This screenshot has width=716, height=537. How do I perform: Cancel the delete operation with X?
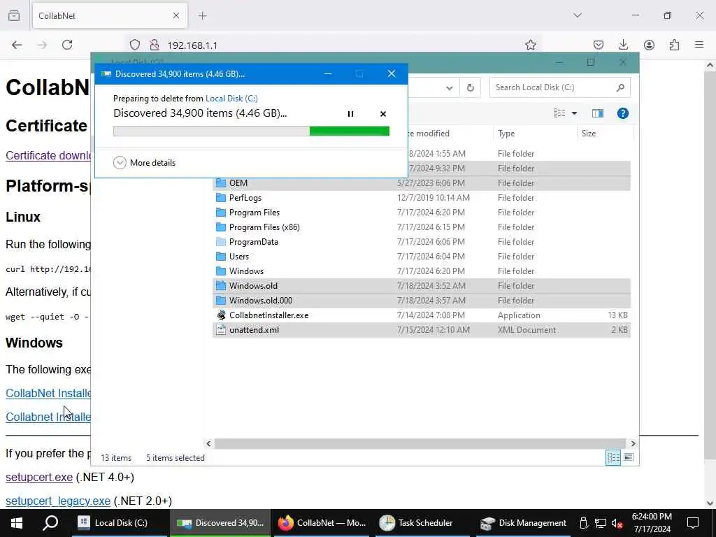coord(383,114)
